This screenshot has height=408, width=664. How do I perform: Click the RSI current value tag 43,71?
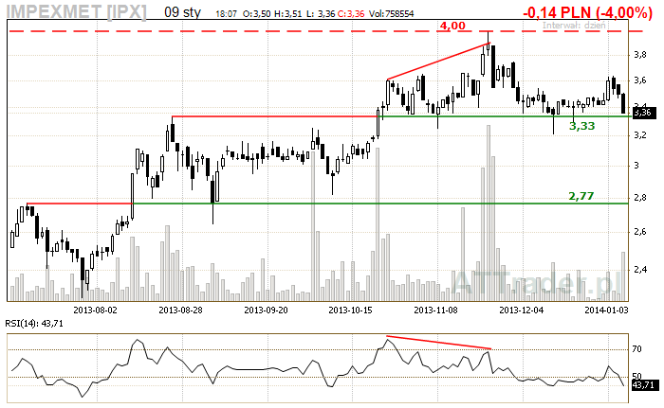pos(644,385)
